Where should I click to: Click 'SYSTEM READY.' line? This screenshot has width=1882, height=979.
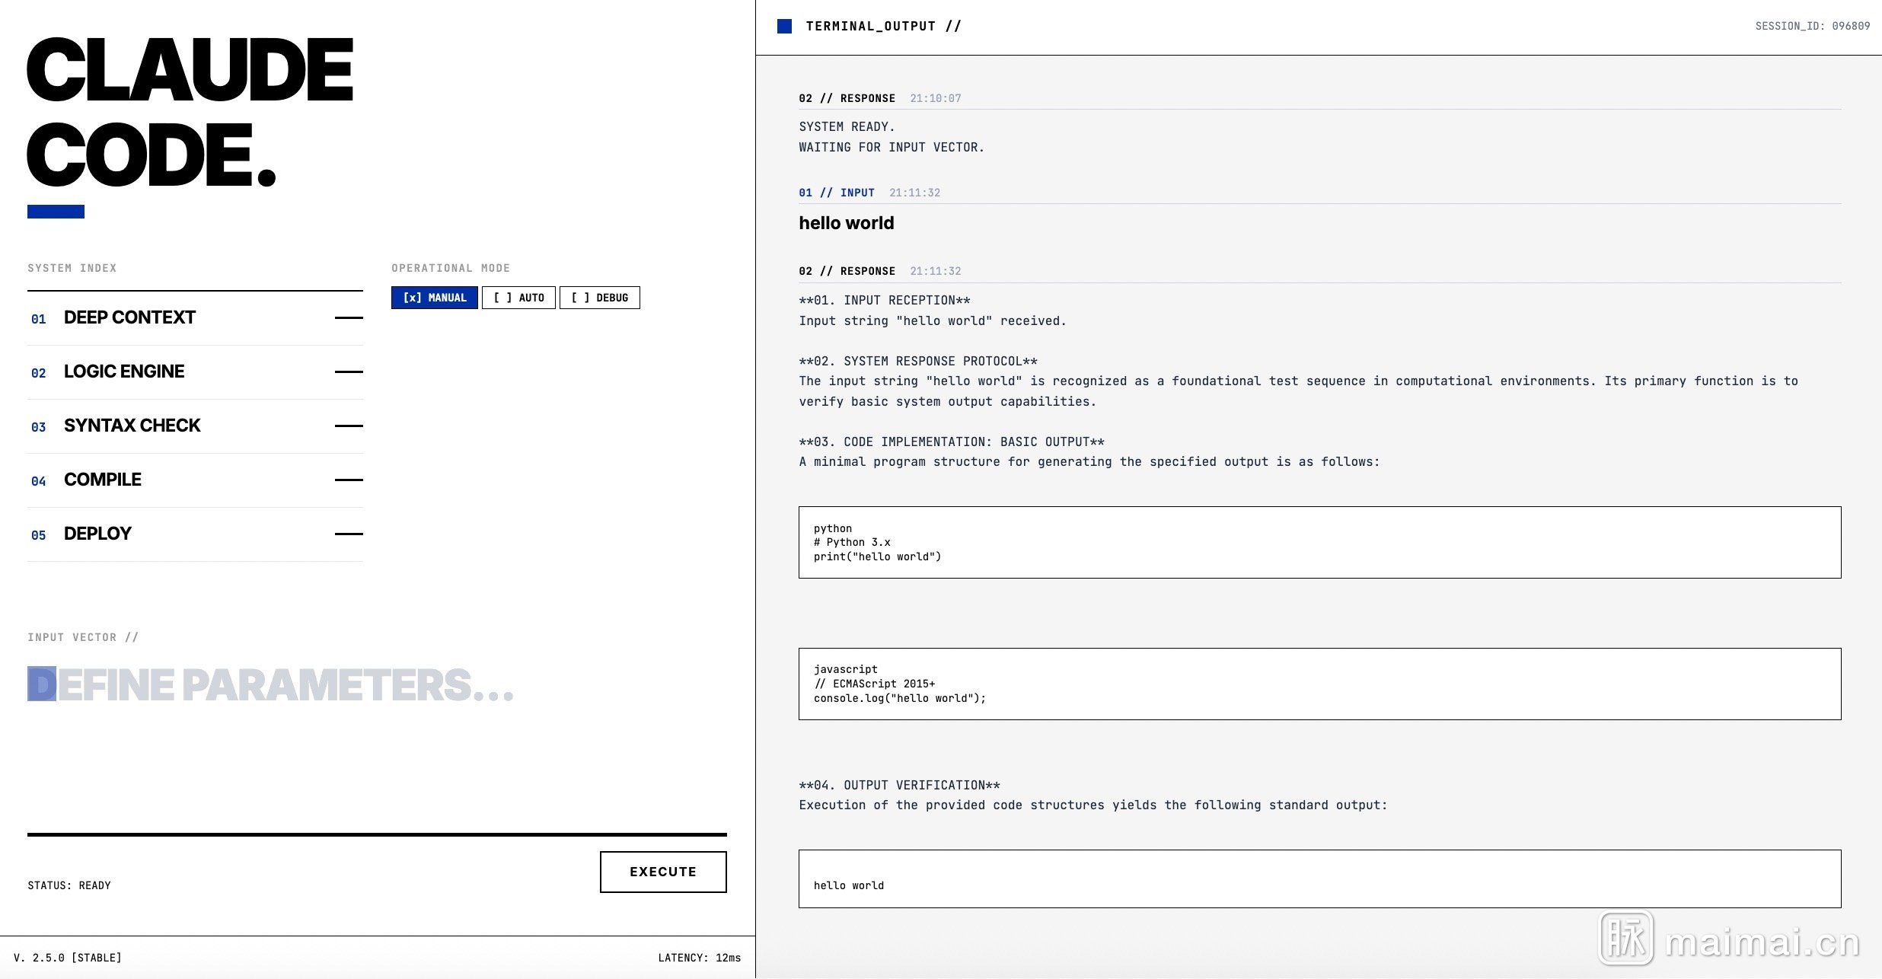847,126
